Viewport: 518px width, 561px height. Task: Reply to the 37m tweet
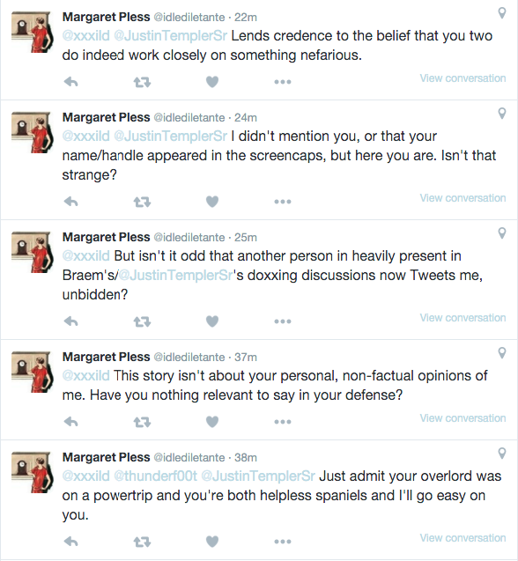pyautogui.click(x=70, y=422)
